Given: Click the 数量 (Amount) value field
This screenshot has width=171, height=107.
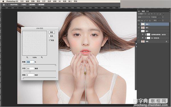Looking at the screenshot, I should (30, 62).
